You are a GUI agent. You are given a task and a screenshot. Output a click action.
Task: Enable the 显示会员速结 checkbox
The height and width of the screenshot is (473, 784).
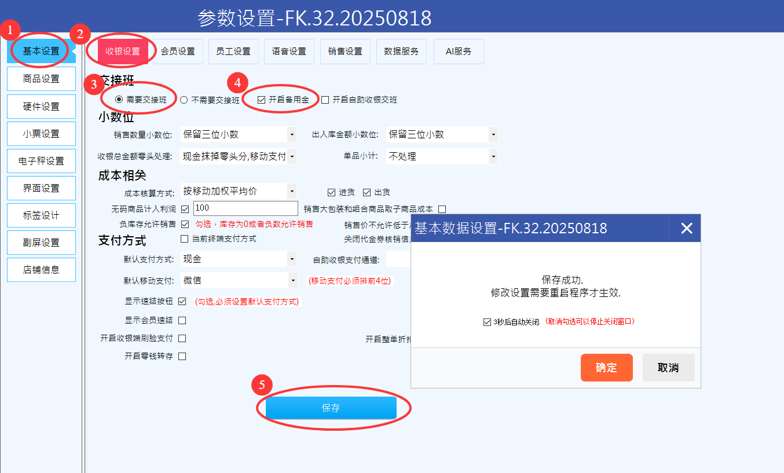click(x=182, y=320)
